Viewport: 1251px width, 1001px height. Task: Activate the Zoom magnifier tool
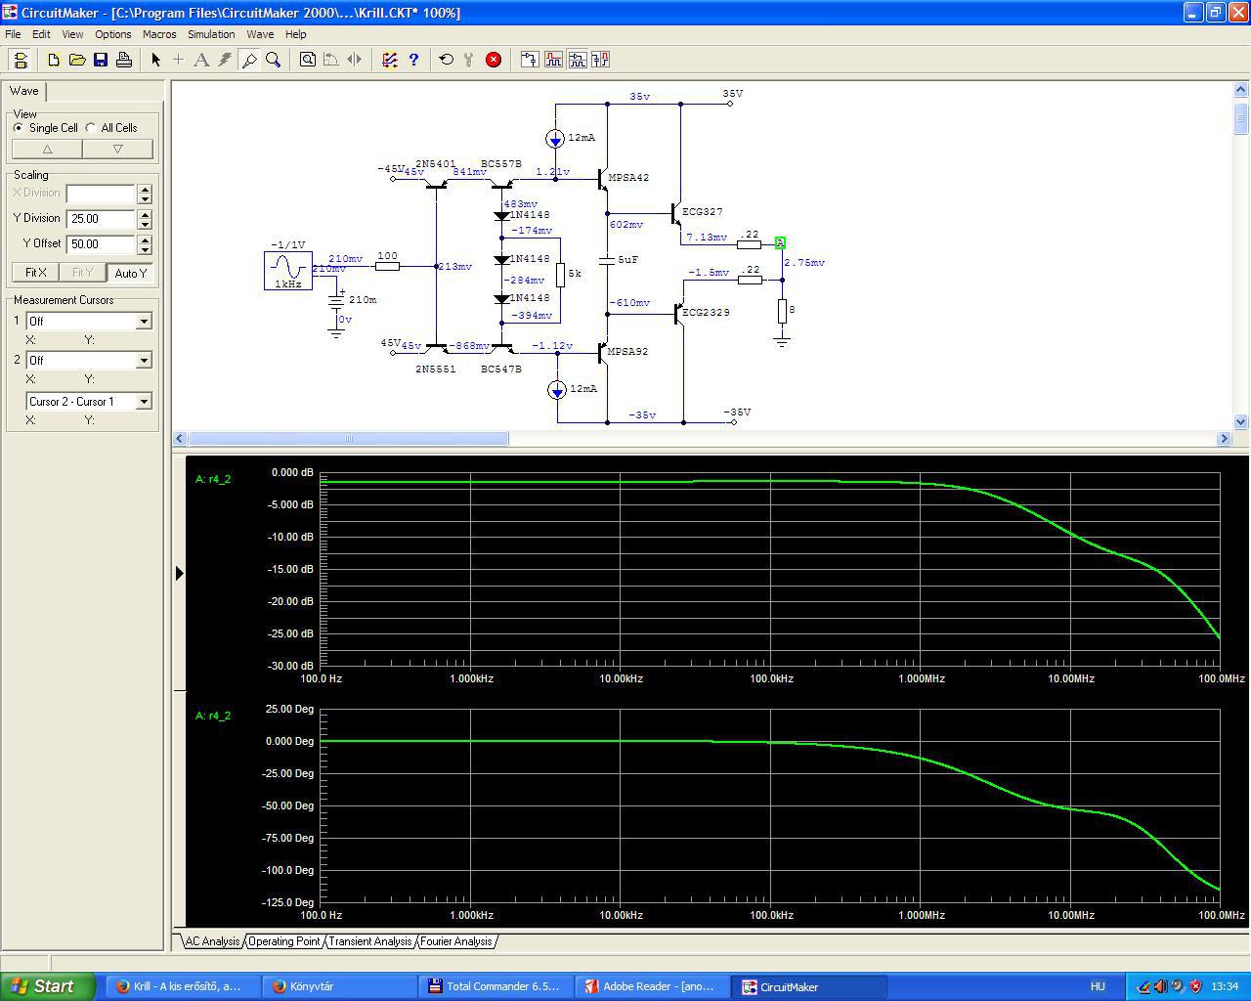click(x=274, y=60)
